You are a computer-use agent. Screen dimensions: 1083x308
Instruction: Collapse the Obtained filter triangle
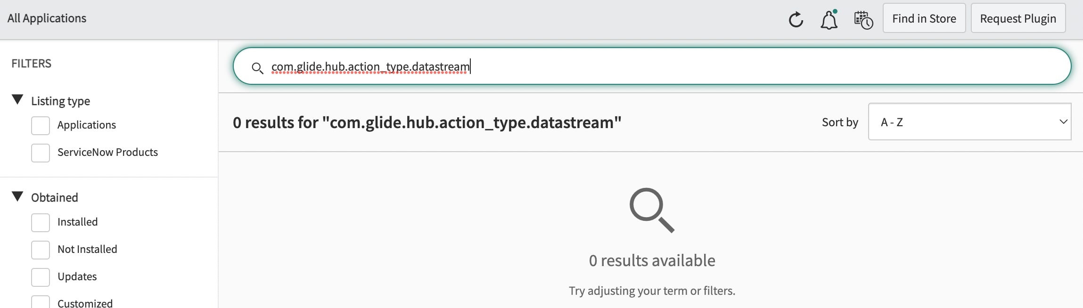tap(18, 196)
